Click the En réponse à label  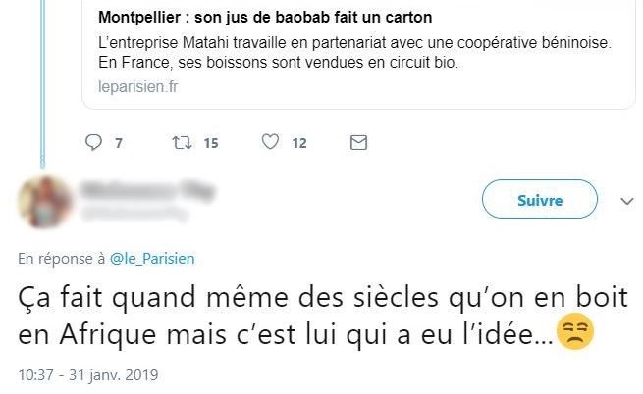[x=61, y=259]
